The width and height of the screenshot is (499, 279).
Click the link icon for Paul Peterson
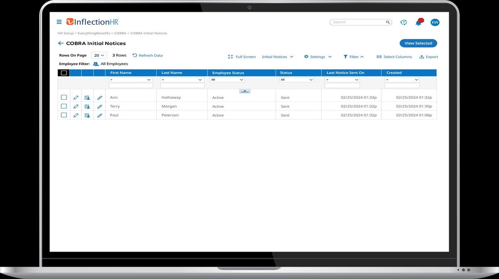[99, 115]
